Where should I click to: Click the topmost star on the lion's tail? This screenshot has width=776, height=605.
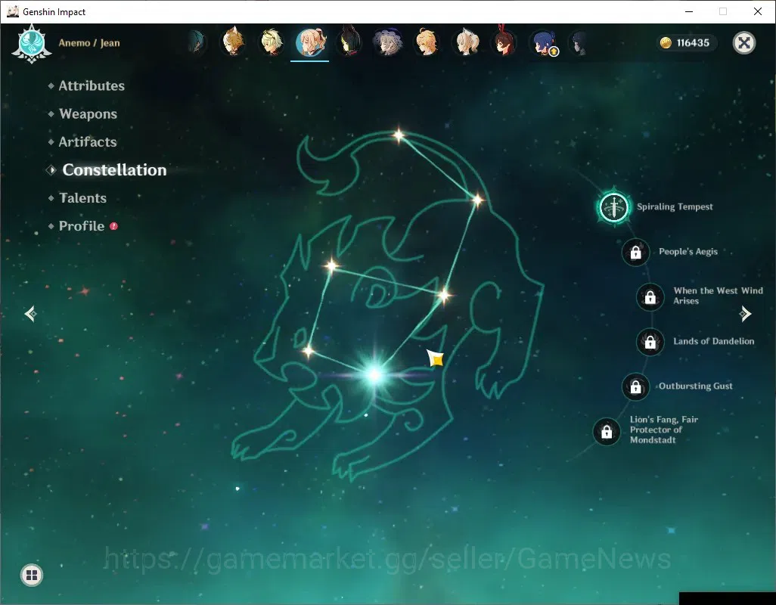tap(399, 135)
